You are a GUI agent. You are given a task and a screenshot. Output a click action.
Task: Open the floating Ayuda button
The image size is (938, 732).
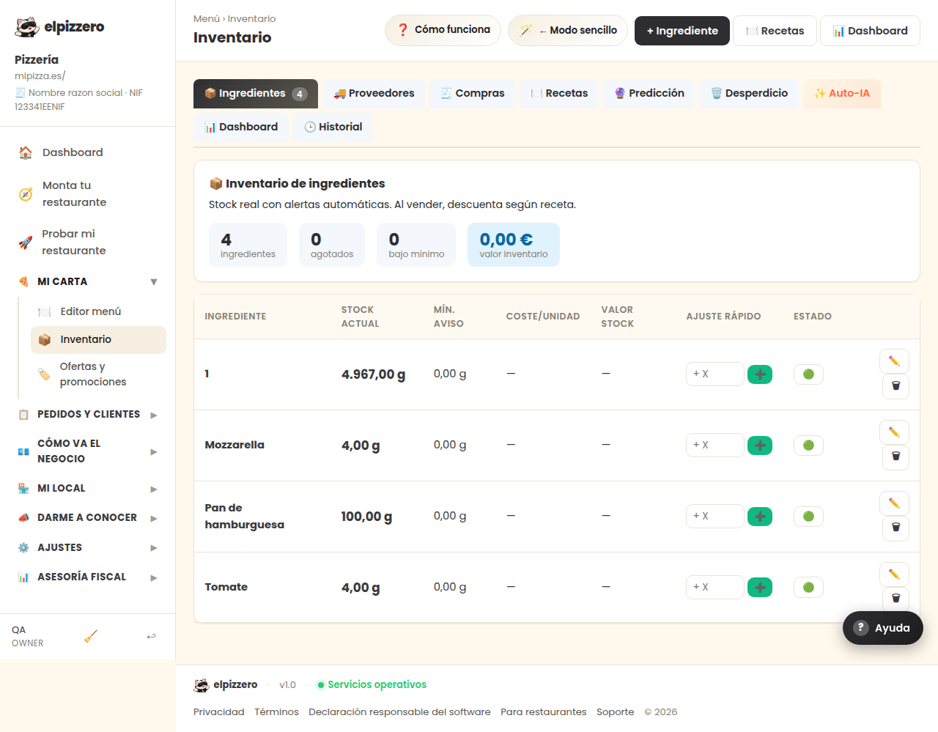882,628
